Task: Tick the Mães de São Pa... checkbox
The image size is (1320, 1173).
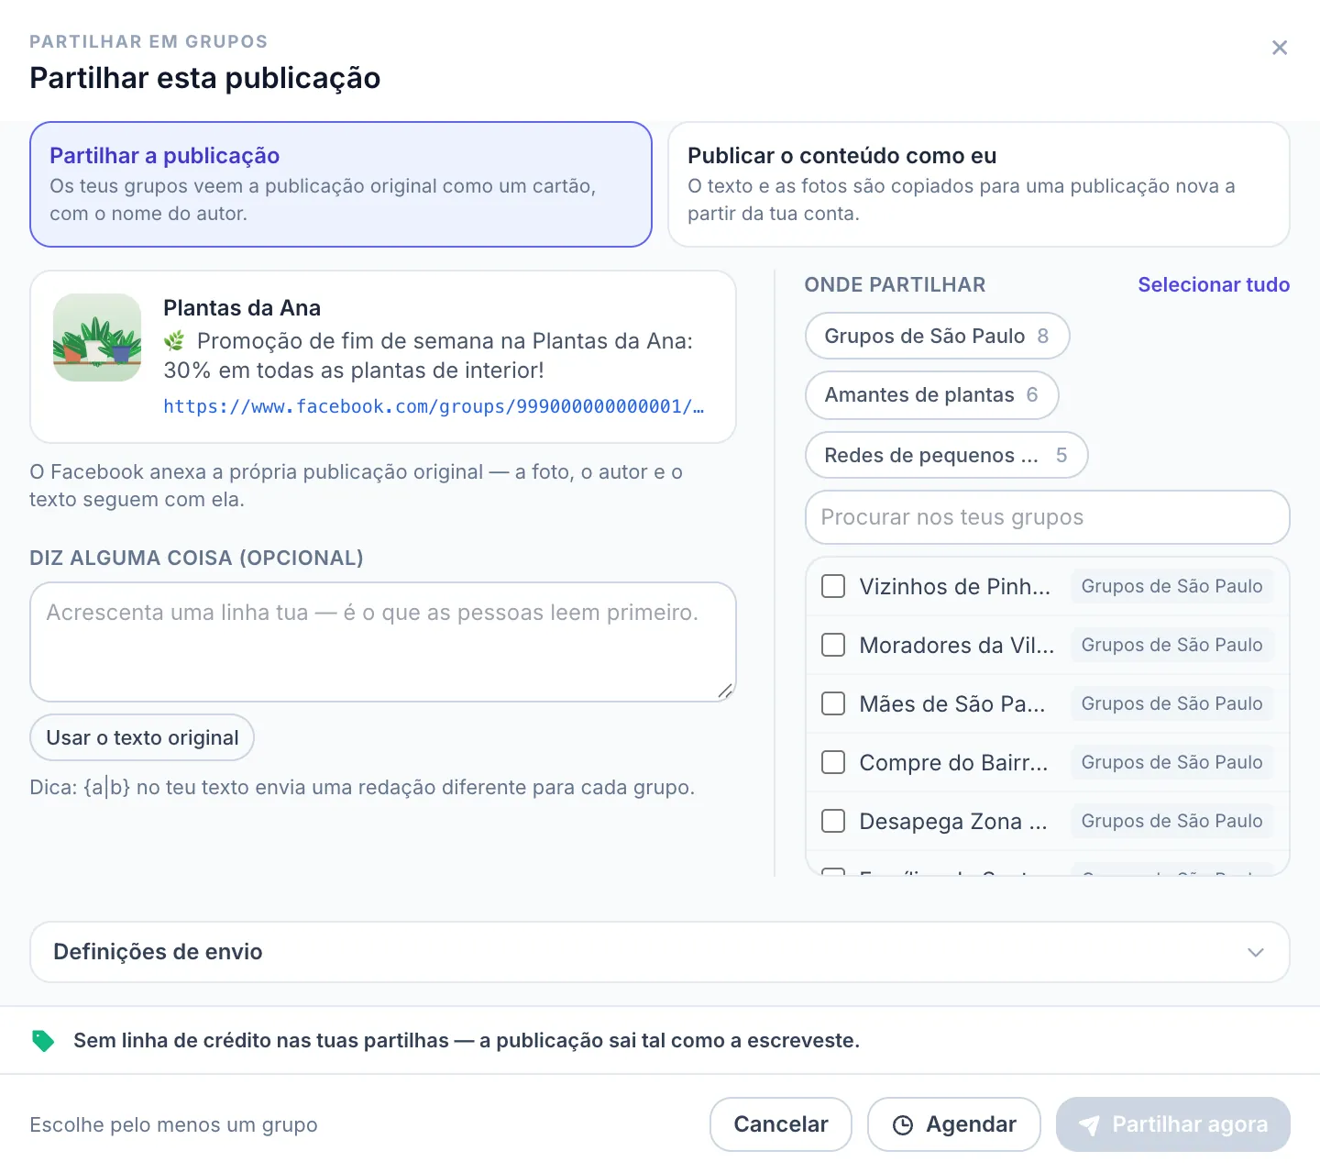Action: pyautogui.click(x=833, y=703)
